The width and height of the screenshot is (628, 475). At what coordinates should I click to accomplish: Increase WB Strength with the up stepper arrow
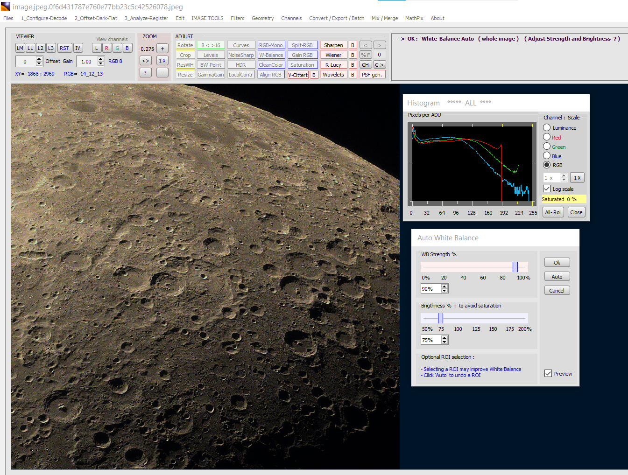[445, 286]
